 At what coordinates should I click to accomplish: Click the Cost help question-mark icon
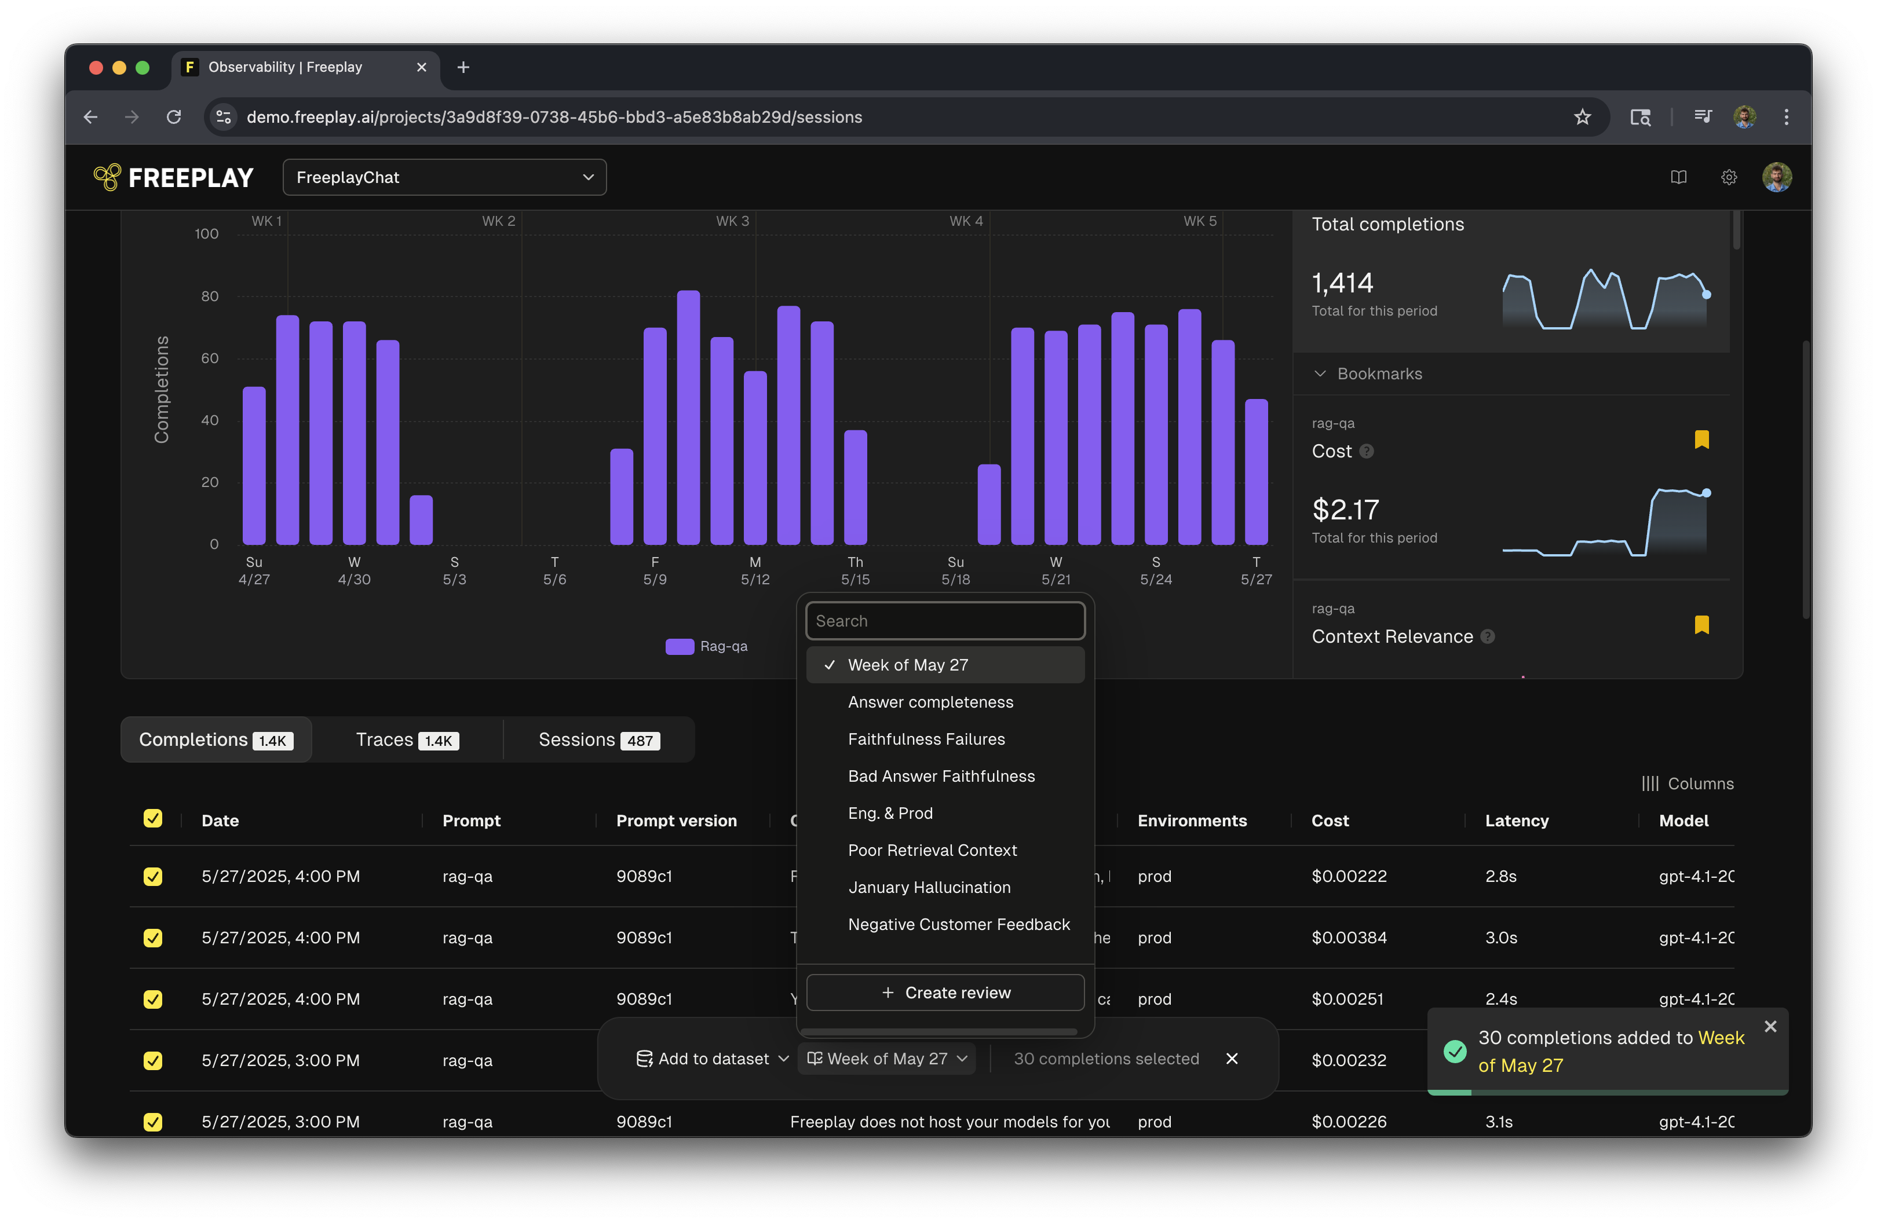[1367, 451]
